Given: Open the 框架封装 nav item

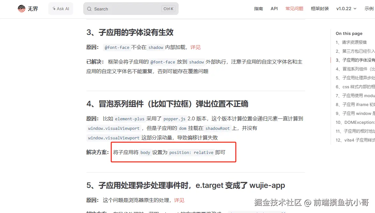Looking at the screenshot, I should pos(320,9).
